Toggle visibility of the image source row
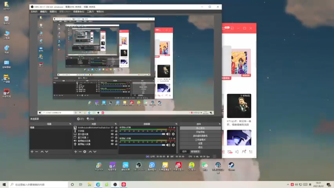The height and width of the screenshot is (188, 334). 112,127
